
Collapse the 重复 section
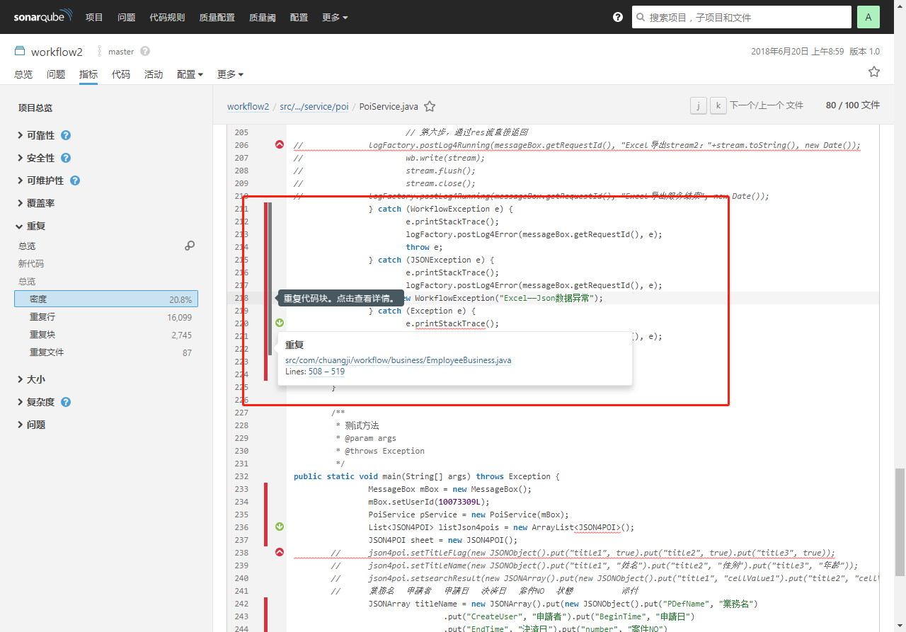pyautogui.click(x=31, y=226)
